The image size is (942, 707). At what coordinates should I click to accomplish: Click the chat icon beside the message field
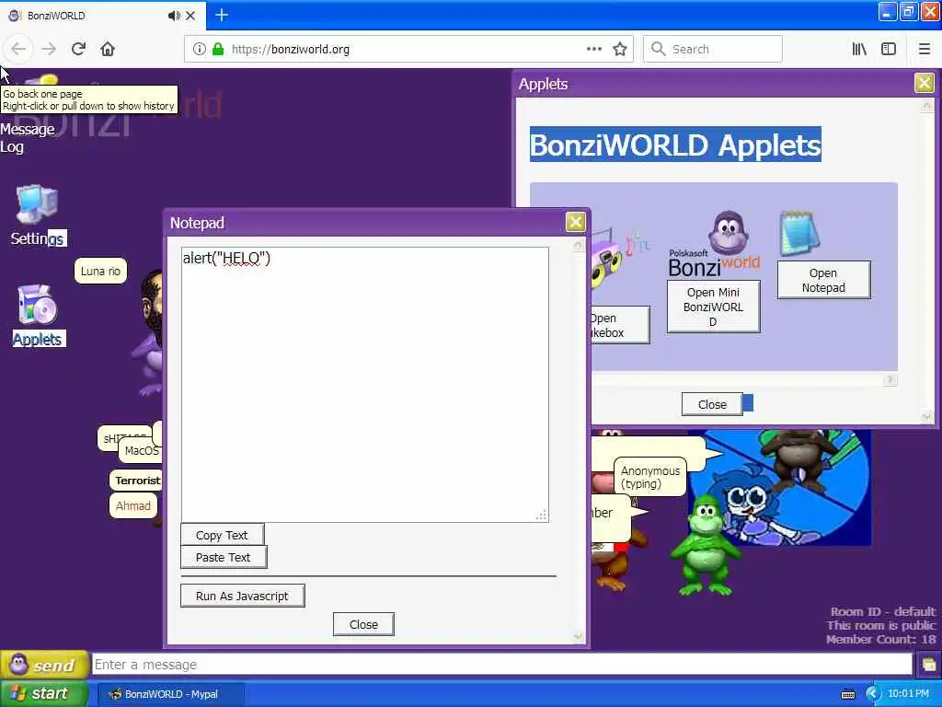929,665
